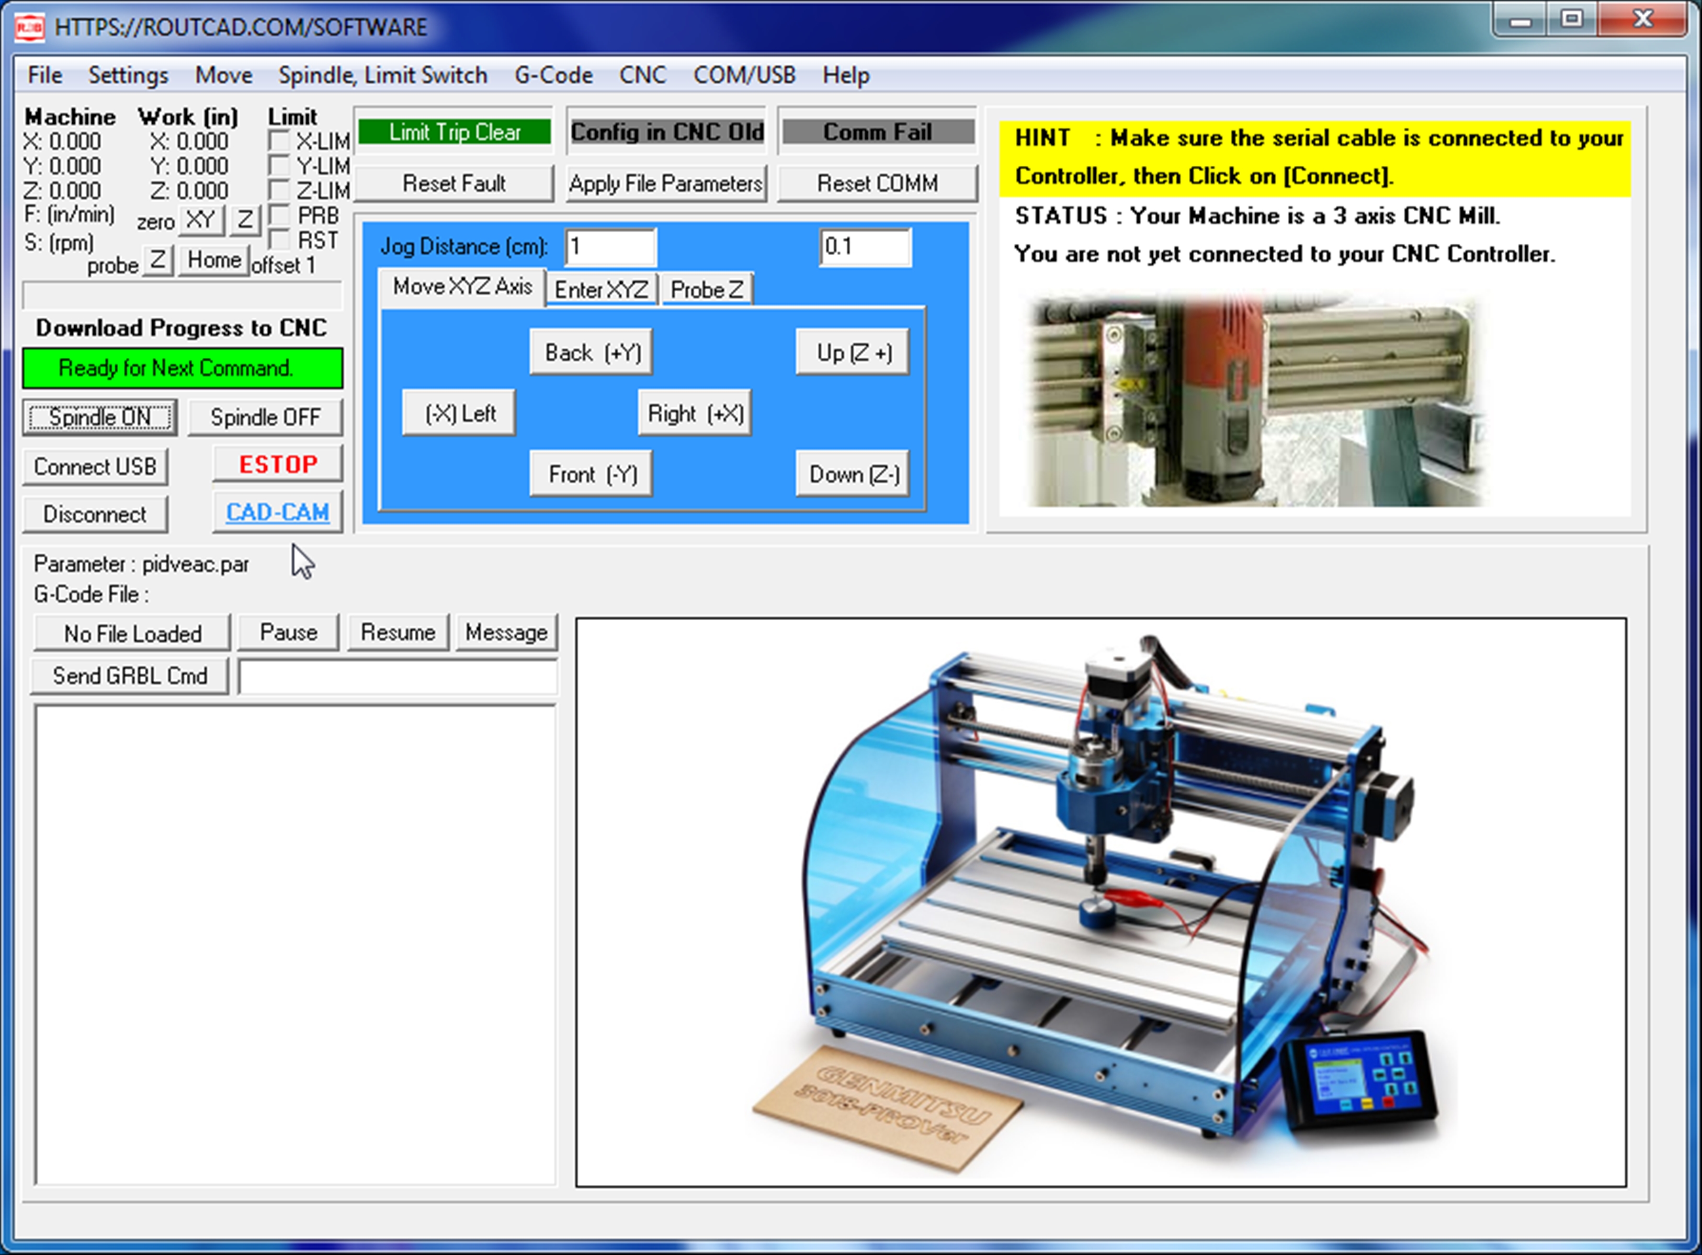1702x1255 pixels.
Task: Click the Reset COMM button
Action: [x=877, y=183]
